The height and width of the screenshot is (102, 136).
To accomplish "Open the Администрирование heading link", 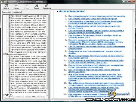I will pyautogui.click(x=72, y=11).
